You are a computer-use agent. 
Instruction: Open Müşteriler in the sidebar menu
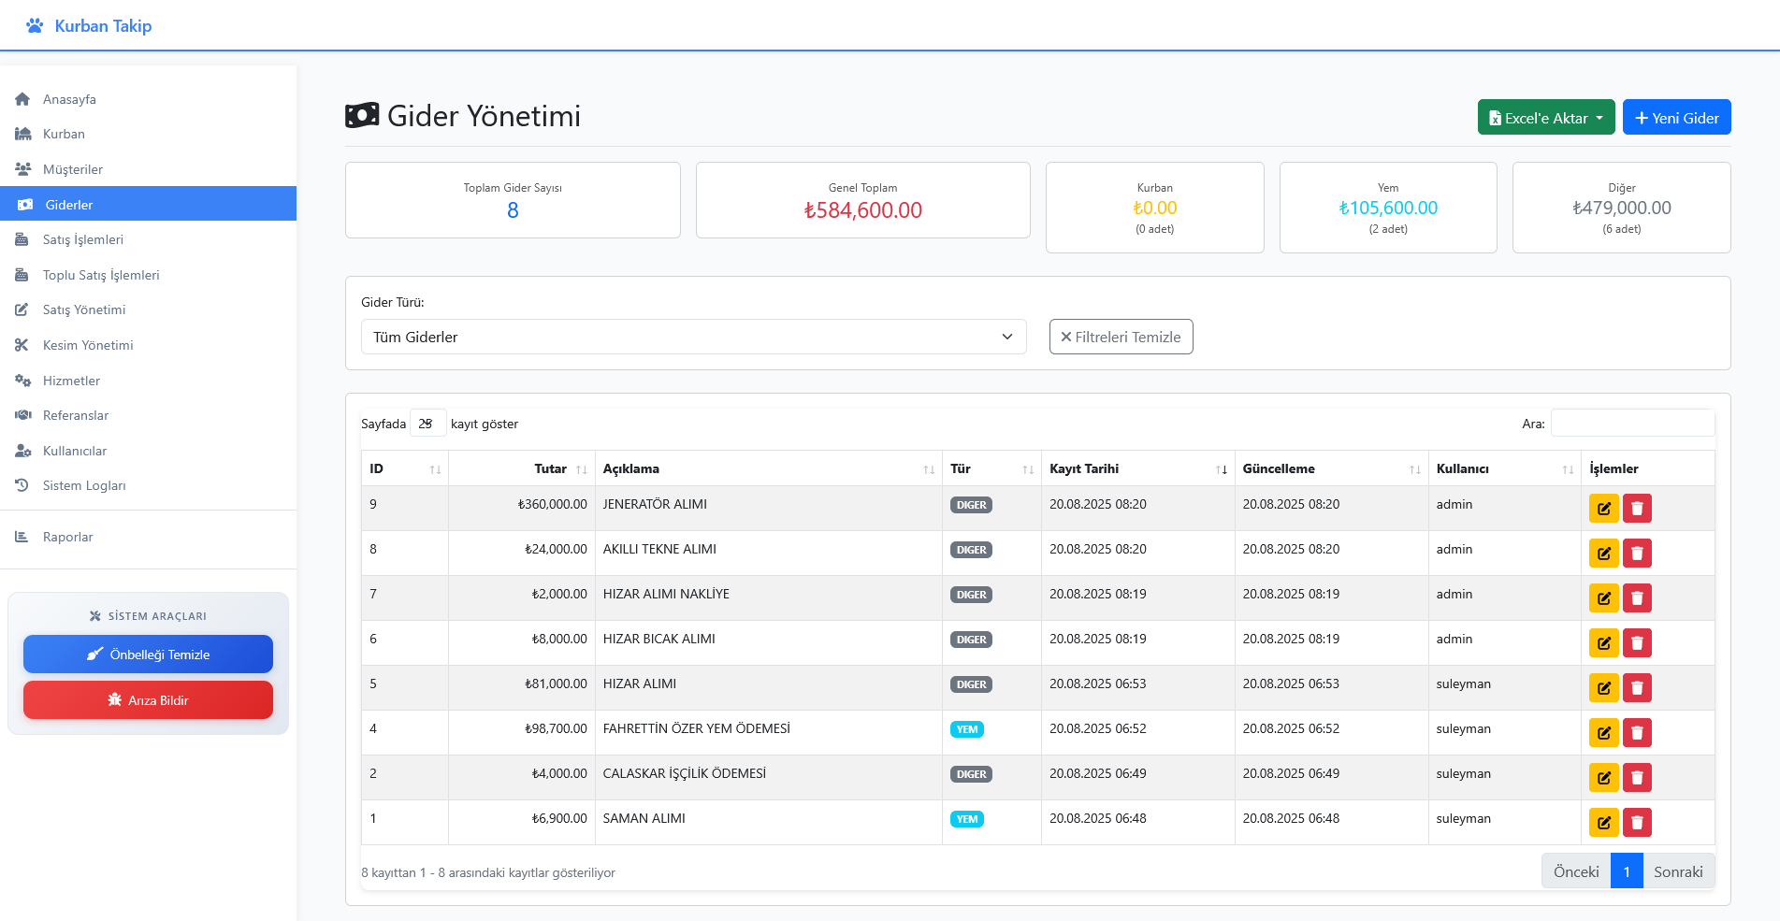73,169
